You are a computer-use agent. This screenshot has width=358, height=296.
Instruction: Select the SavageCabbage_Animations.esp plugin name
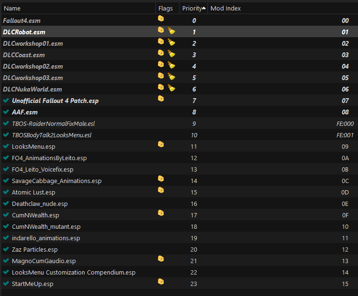(57, 181)
